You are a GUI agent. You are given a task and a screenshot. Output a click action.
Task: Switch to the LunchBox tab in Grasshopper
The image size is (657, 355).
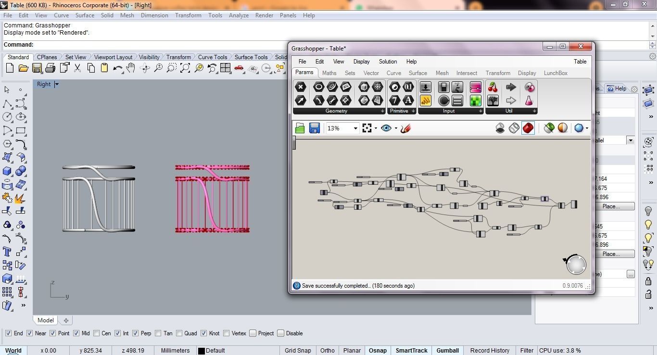[556, 73]
